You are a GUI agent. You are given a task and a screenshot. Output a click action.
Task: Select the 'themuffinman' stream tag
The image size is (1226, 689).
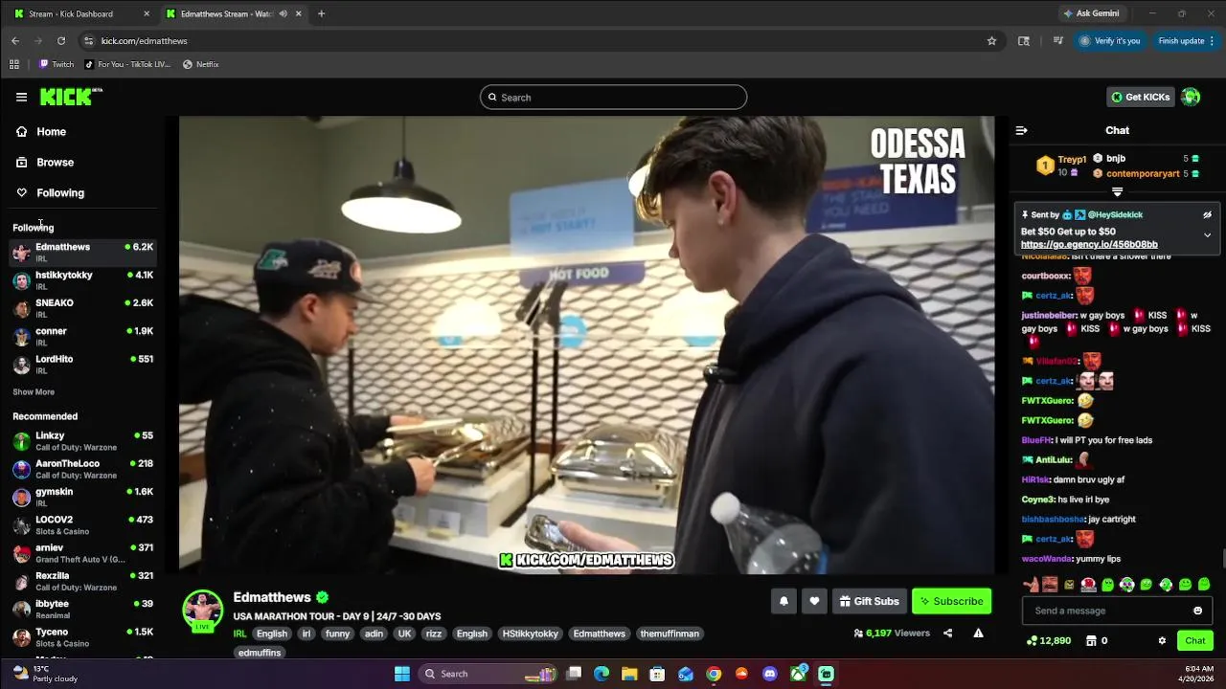point(670,633)
